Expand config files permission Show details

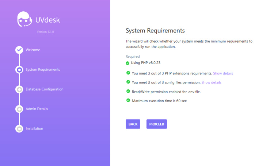pos(211,82)
